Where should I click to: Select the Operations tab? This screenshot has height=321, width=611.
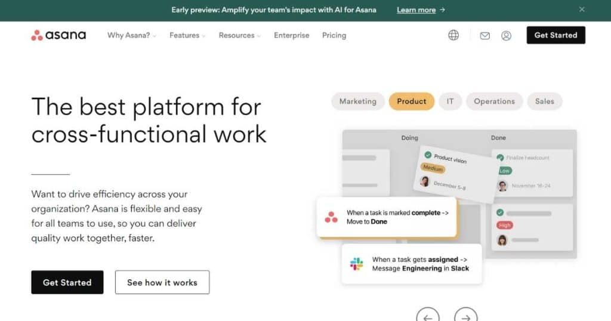pos(494,101)
